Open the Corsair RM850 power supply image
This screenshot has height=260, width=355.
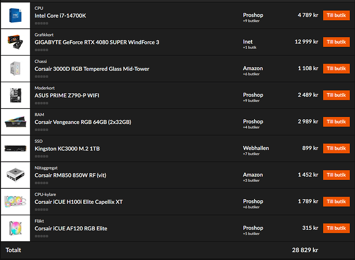coord(16,175)
